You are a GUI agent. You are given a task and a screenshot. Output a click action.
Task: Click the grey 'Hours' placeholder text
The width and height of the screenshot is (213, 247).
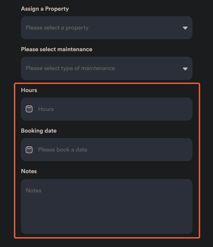pos(46,109)
